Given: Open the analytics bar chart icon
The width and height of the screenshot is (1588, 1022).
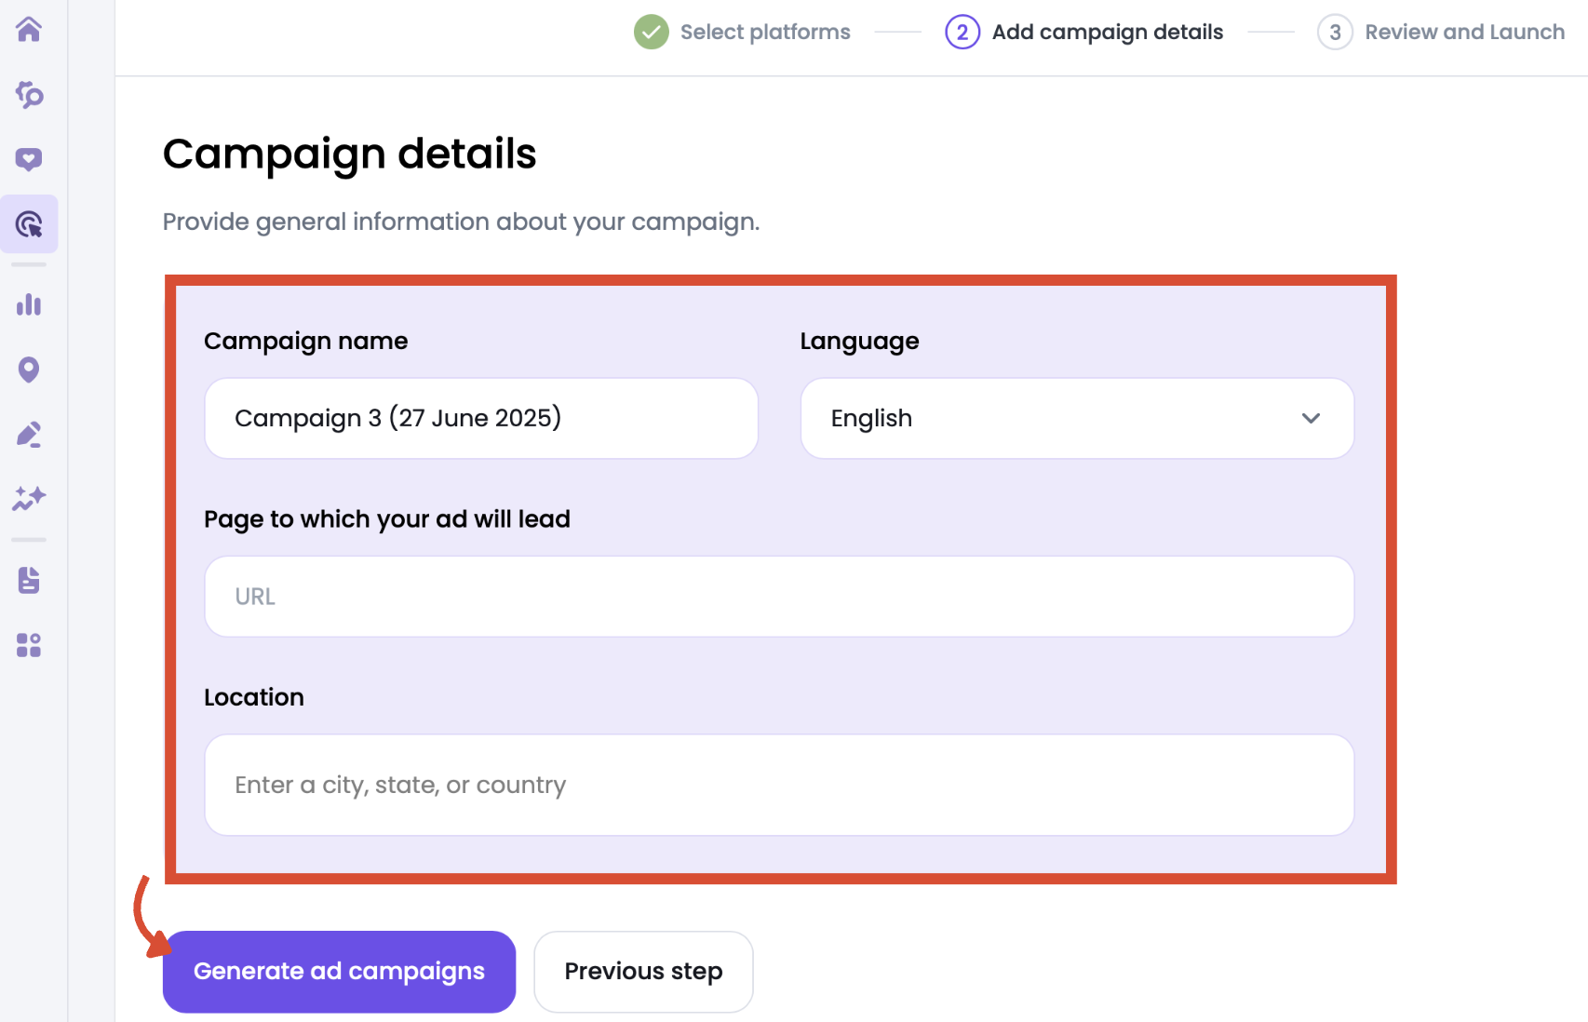Looking at the screenshot, I should (29, 304).
